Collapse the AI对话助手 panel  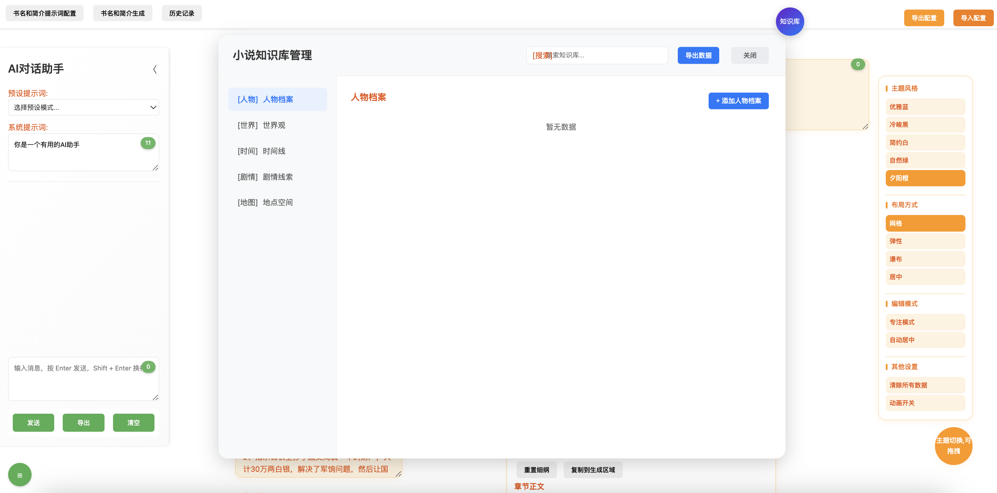[154, 69]
